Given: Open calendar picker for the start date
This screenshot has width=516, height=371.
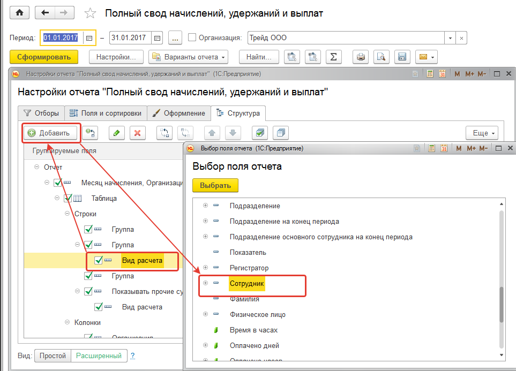Looking at the screenshot, I should tap(89, 38).
